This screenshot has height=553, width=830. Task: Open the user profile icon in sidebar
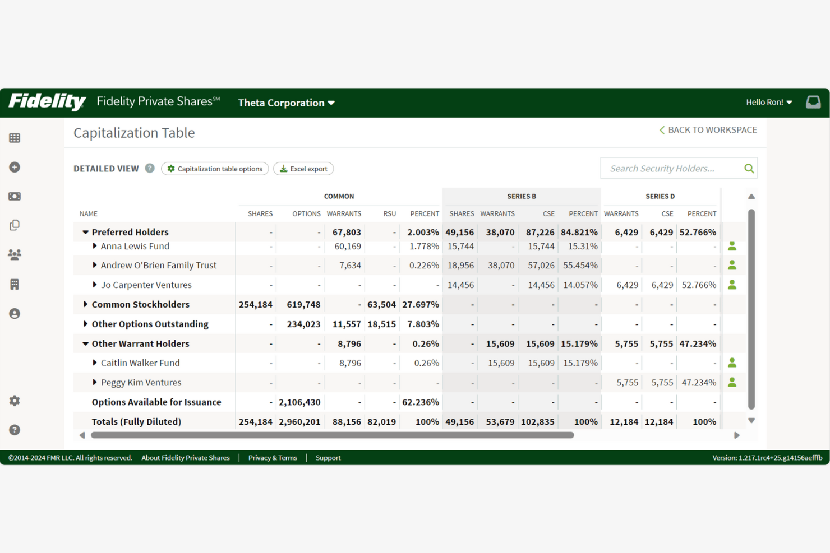pos(14,313)
